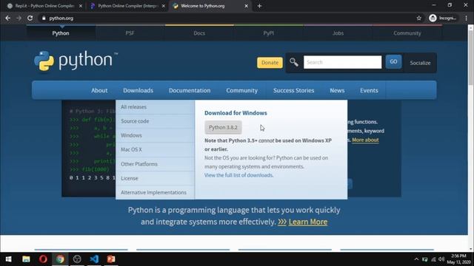
Task: Choose Windows in Downloads menu
Action: [155, 135]
